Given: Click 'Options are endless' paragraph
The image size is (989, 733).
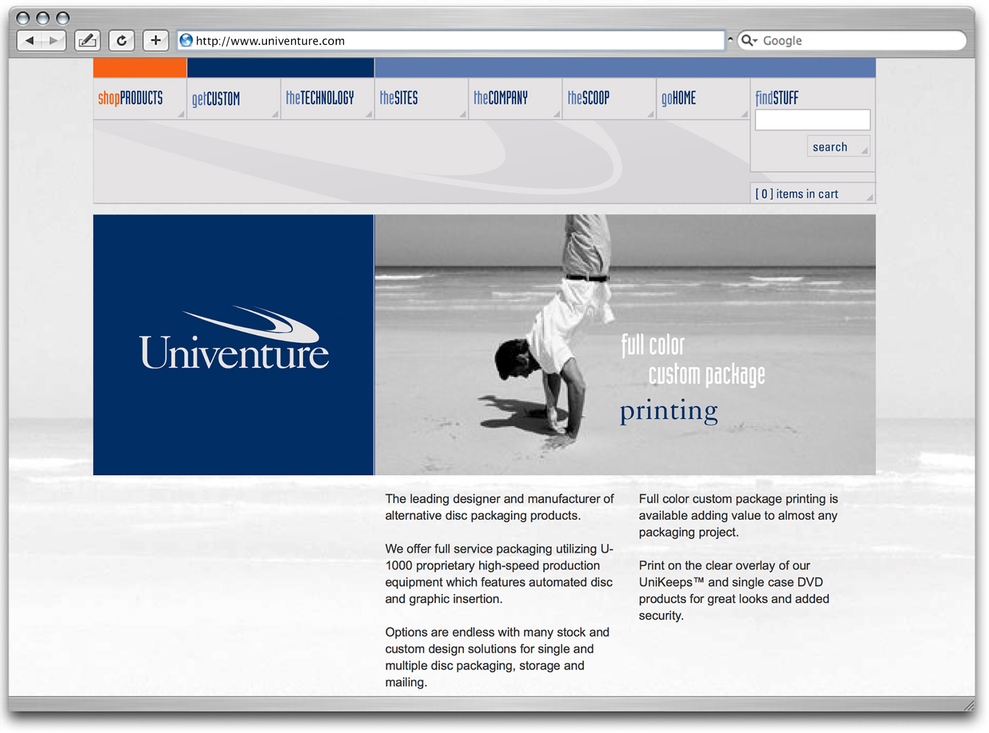Looking at the screenshot, I should click(x=497, y=657).
